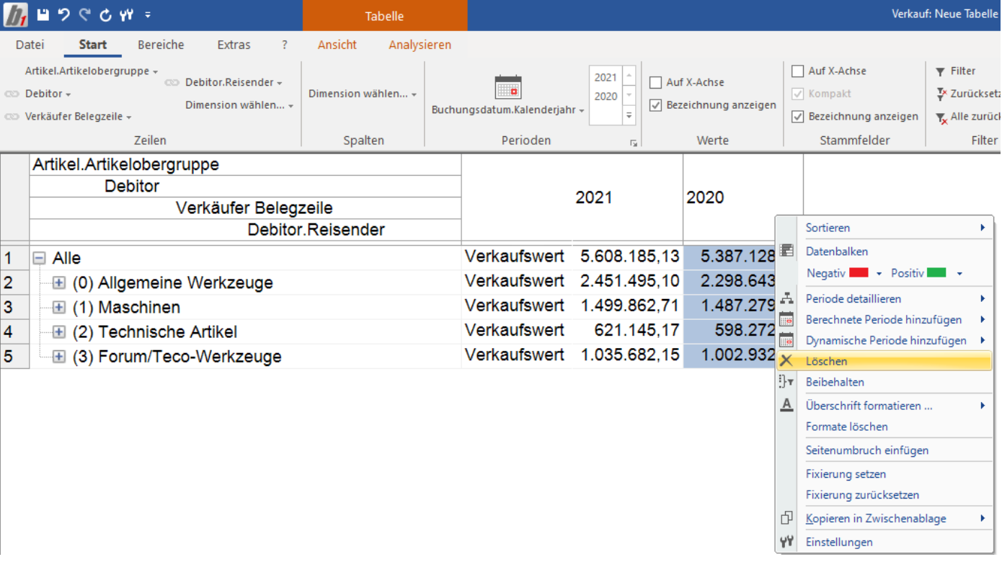The height and width of the screenshot is (562, 1002).
Task: Select 2021 in the period list
Action: tap(606, 78)
